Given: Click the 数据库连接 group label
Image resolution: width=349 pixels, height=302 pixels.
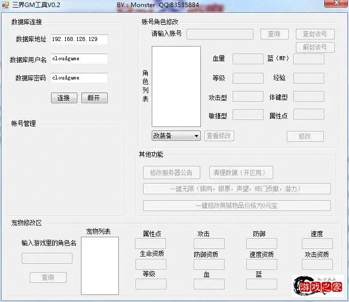Looking at the screenshot, I should pyautogui.click(x=26, y=22).
